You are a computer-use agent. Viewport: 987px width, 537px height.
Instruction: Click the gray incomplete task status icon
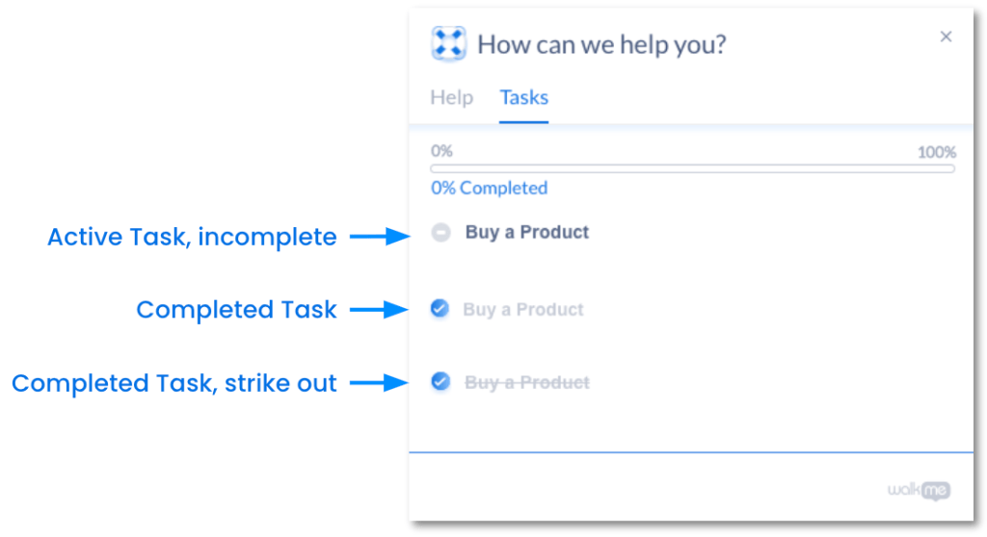pos(440,232)
